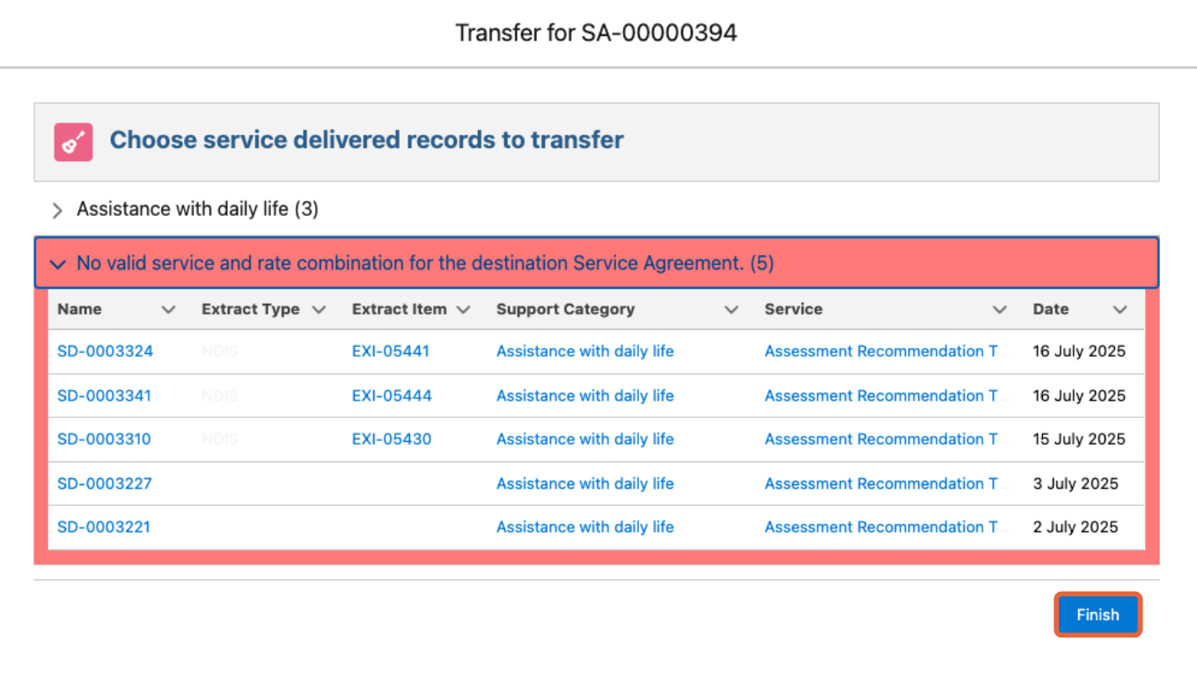The image size is (1197, 678).
Task: Open the Date column dropdown
Action: pos(1120,309)
